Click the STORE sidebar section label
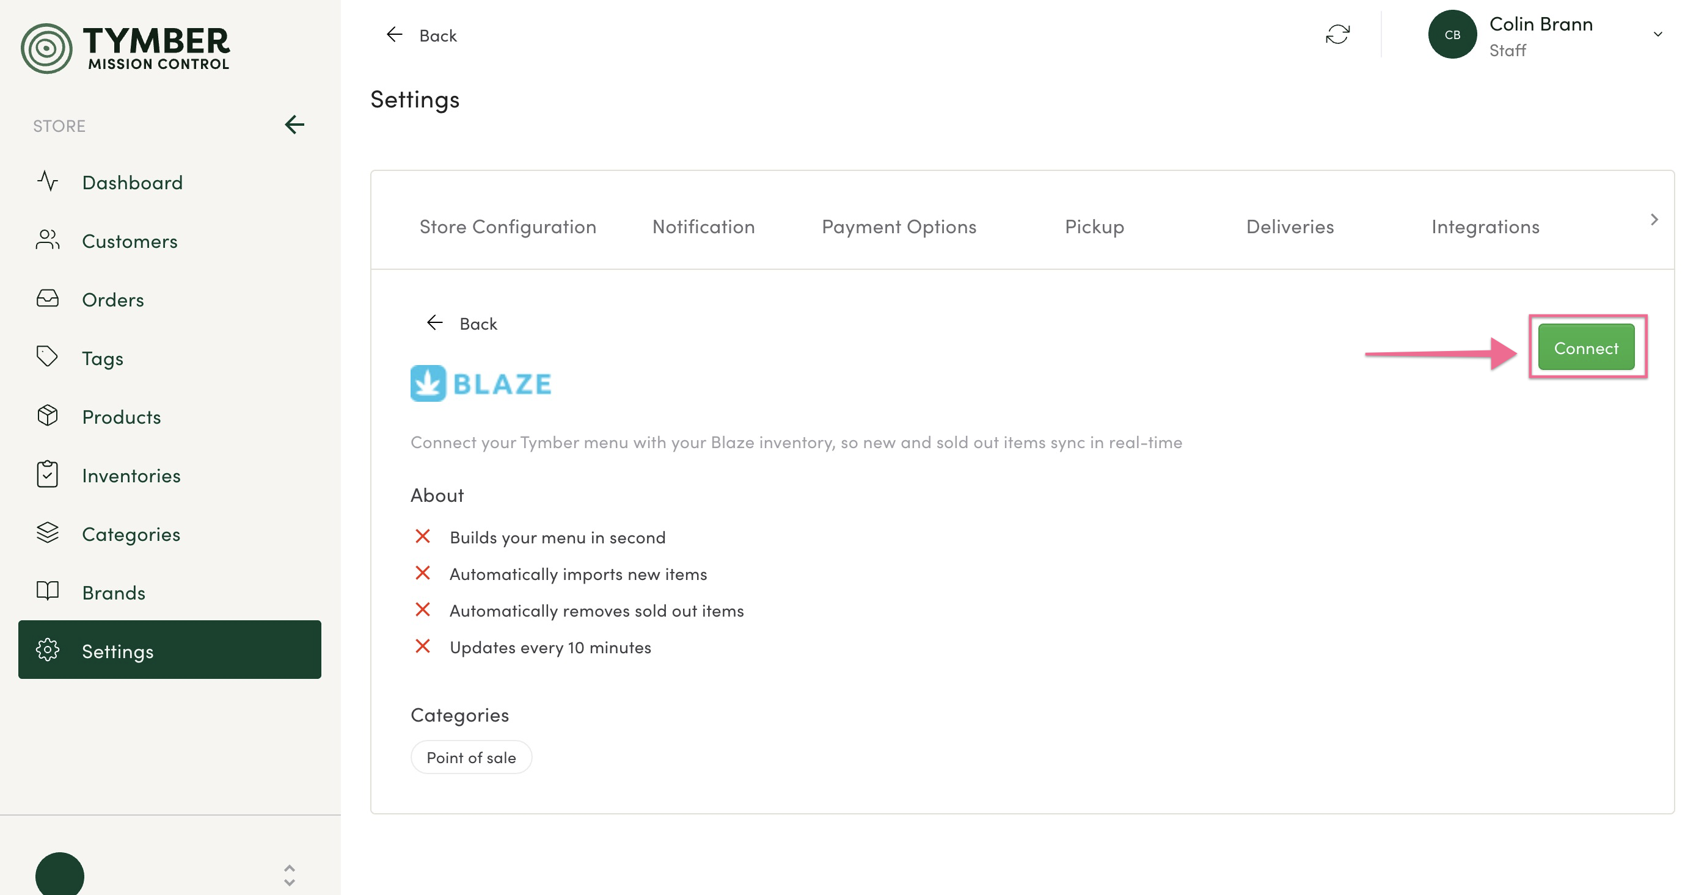 point(59,126)
